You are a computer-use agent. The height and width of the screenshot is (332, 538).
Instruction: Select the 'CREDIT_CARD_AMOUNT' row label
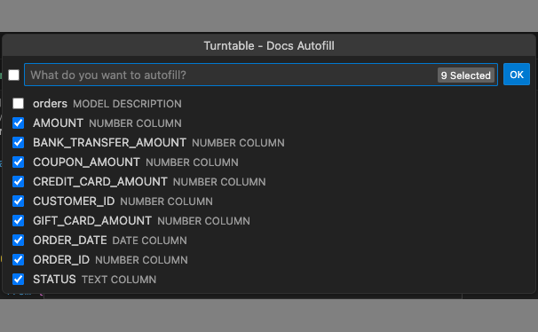[100, 182]
